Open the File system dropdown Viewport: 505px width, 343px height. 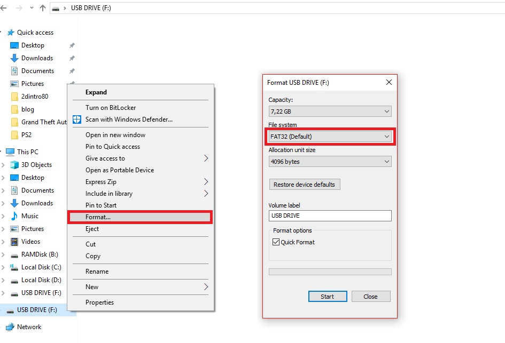330,137
